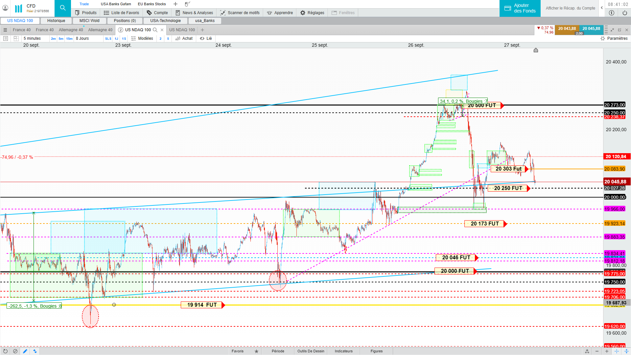This screenshot has height=355, width=631.
Task: Click the info icon near the clock
Action: pyautogui.click(x=611, y=13)
